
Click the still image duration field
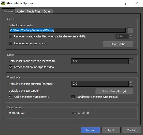pos(100,61)
